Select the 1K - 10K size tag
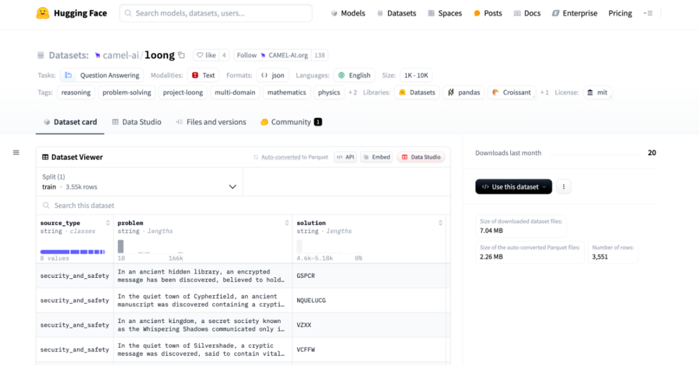699x365 pixels. (416, 75)
